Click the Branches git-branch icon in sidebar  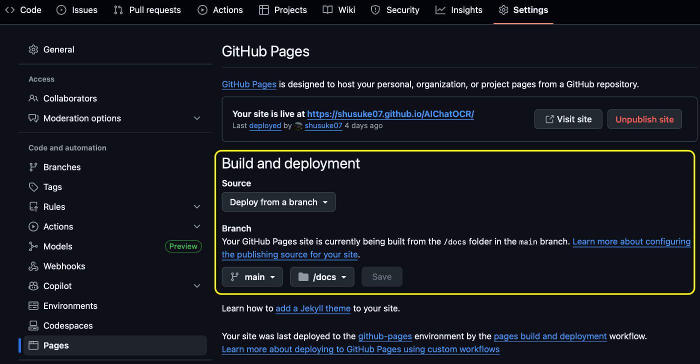pos(33,167)
